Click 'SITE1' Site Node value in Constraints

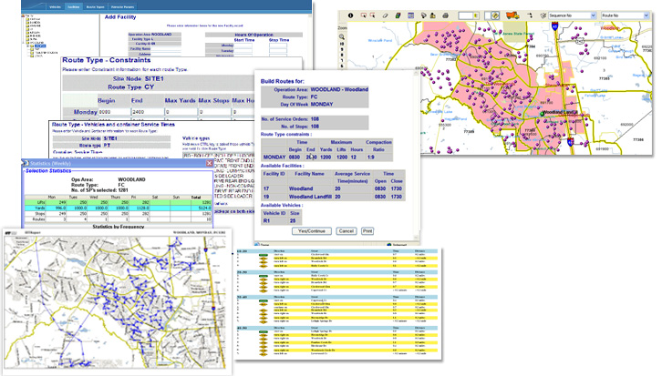(x=154, y=79)
